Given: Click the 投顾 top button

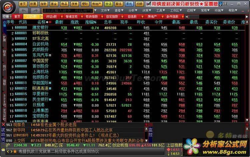Looking at the screenshot, I should 139,4.
